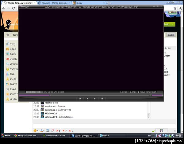Show the KMPlayer PLAYLIST
The width and height of the screenshot is (184, 144).
click(151, 92)
